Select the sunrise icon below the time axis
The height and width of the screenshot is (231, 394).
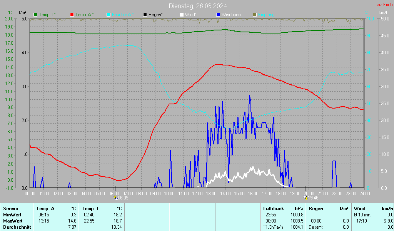[x=115, y=198]
